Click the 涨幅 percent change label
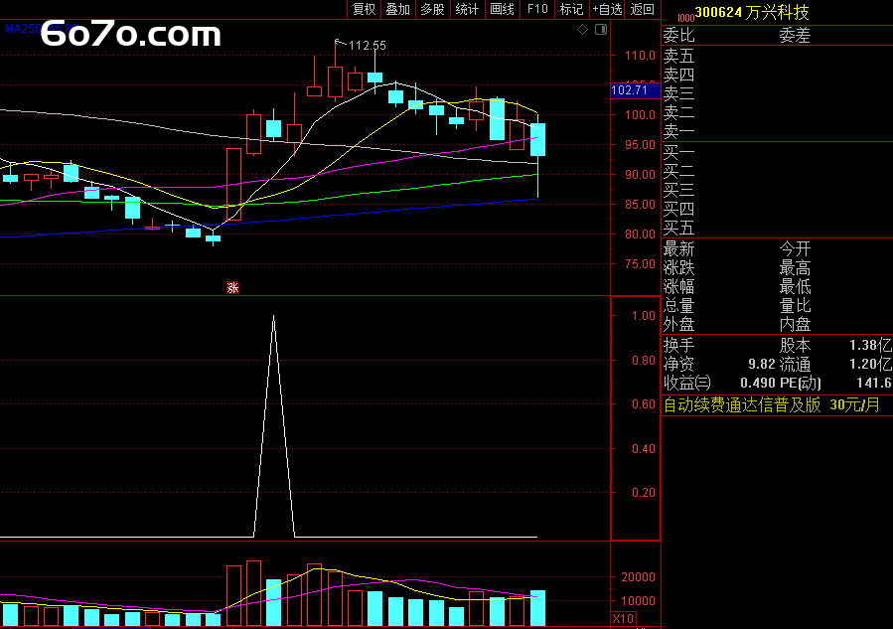 [x=679, y=286]
